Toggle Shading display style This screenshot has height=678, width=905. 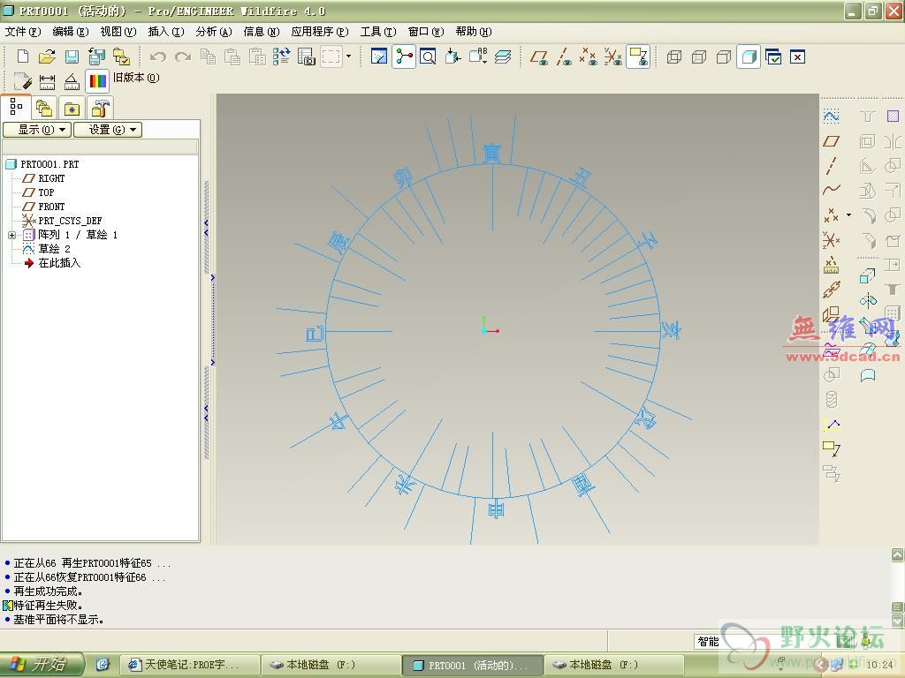point(749,56)
